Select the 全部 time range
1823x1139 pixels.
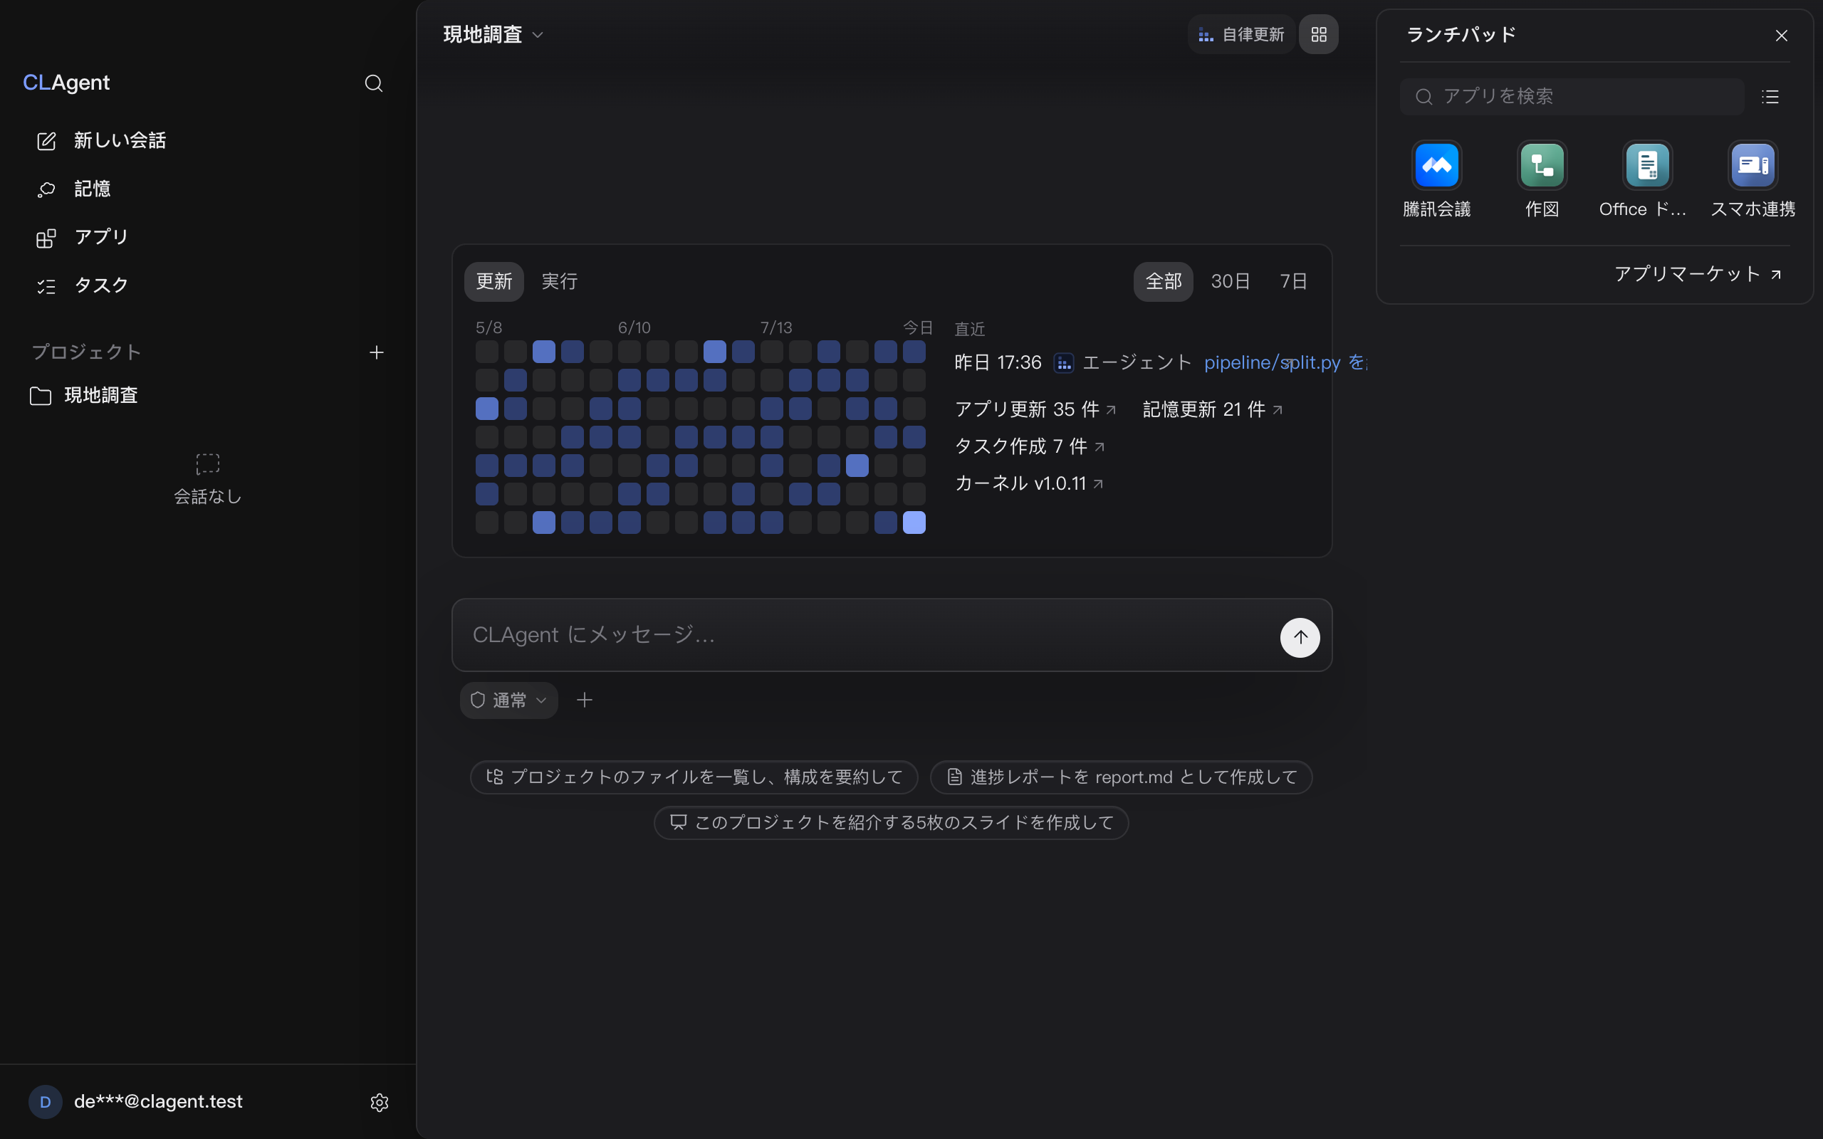point(1163,282)
